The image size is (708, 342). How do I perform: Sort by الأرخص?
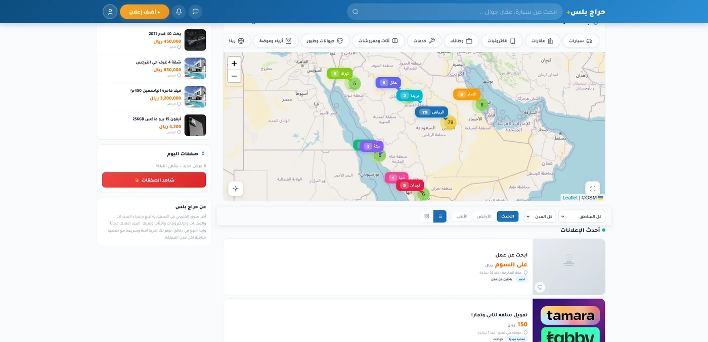(x=484, y=216)
